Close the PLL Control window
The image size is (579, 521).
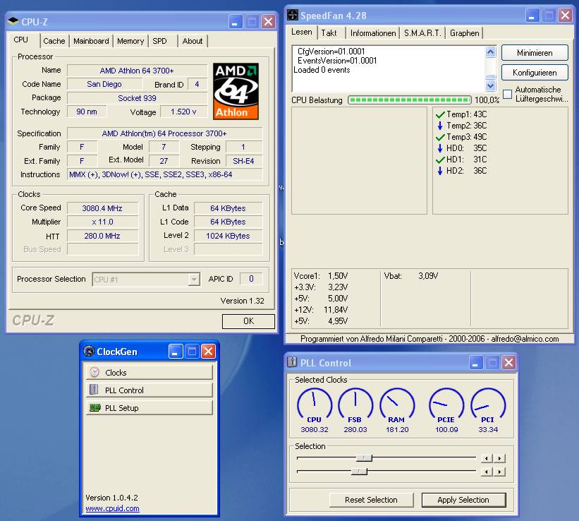(509, 363)
